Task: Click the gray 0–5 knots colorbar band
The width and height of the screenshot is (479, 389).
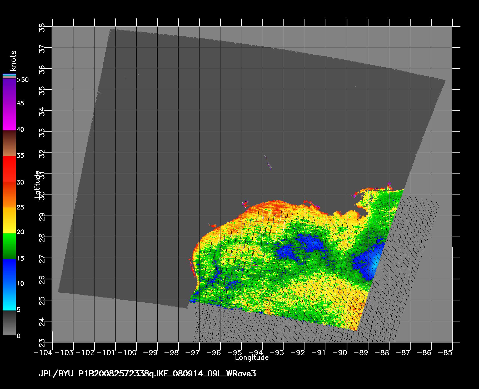Action: pos(9,323)
